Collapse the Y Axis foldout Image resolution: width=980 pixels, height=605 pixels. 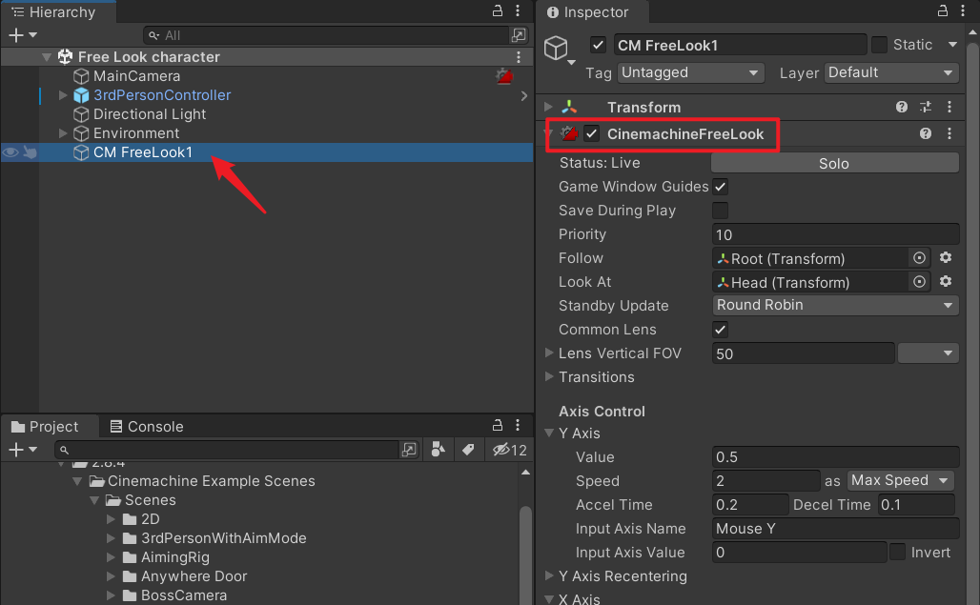point(549,433)
